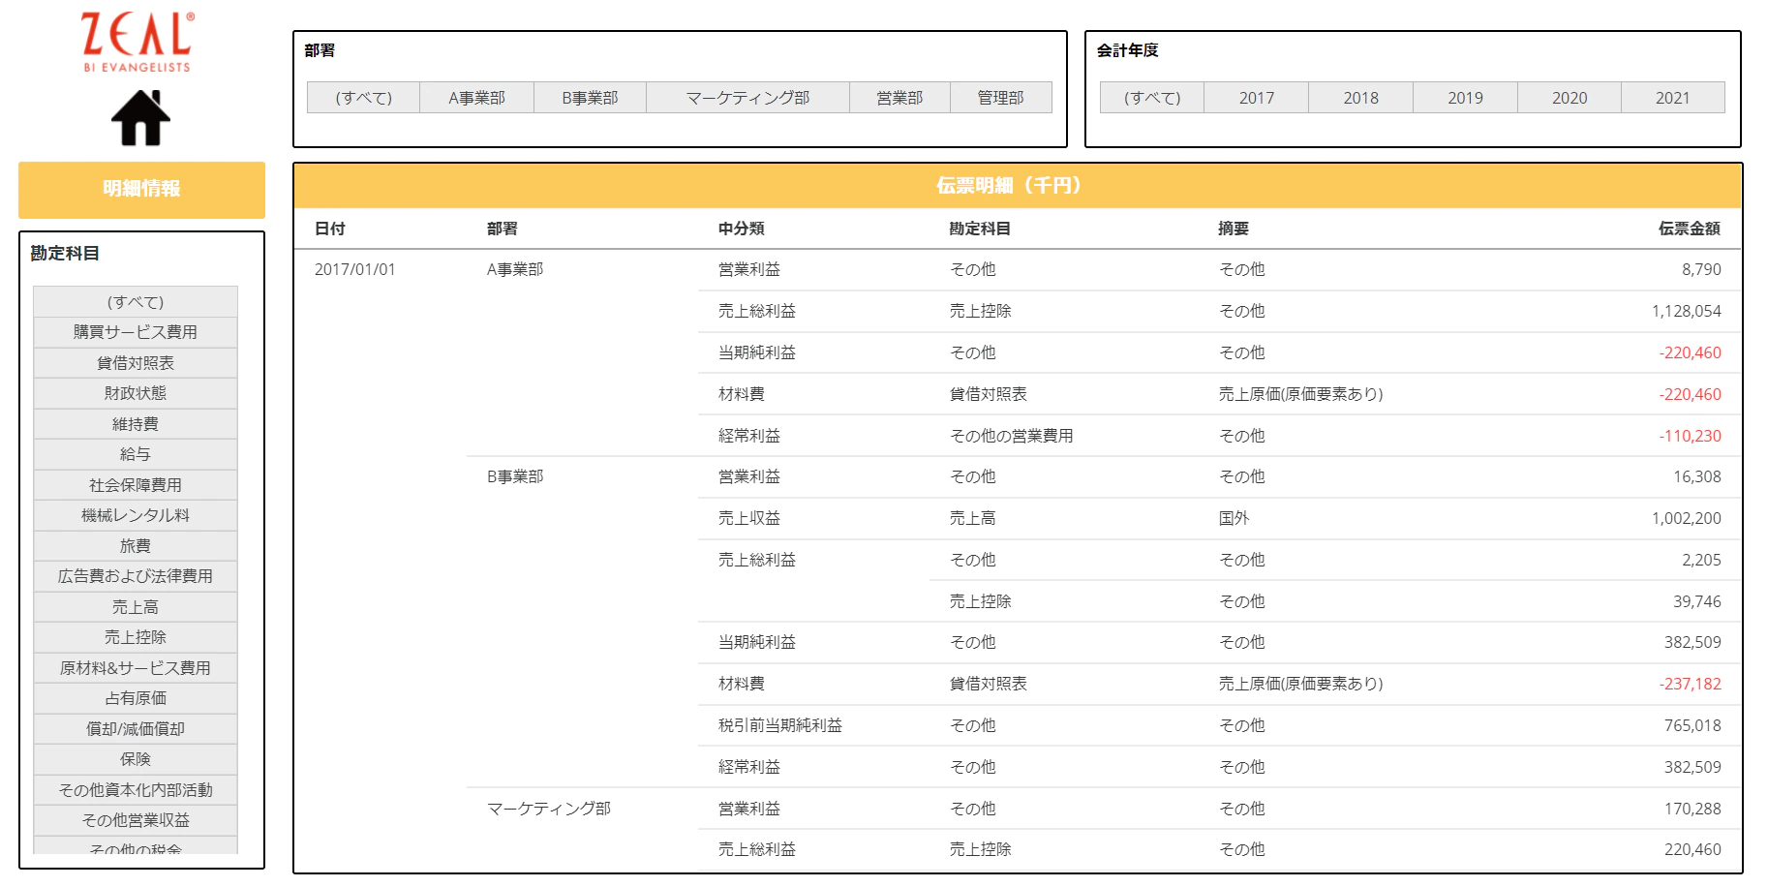Viewport: 1768px width, 887px height.
Task: Click the 伝票金額 column header
Action: [1690, 229]
